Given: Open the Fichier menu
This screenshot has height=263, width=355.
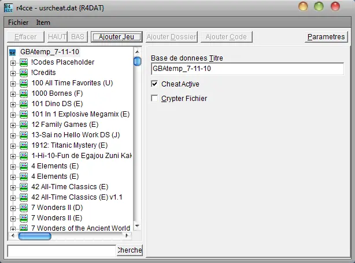Looking at the screenshot, I should click(x=18, y=22).
